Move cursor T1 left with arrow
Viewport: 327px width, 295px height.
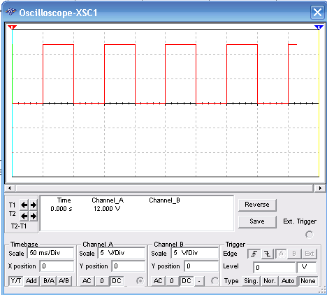pos(24,205)
